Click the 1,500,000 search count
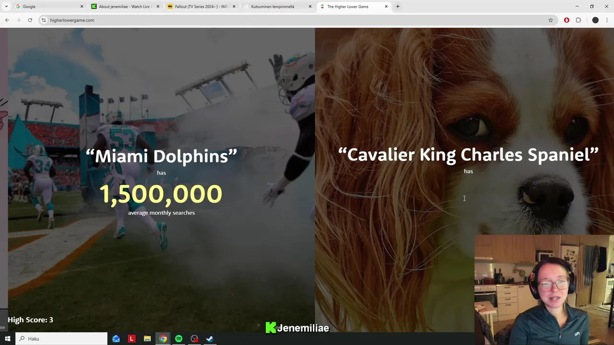Viewport: 614px width, 345px height. 161,194
